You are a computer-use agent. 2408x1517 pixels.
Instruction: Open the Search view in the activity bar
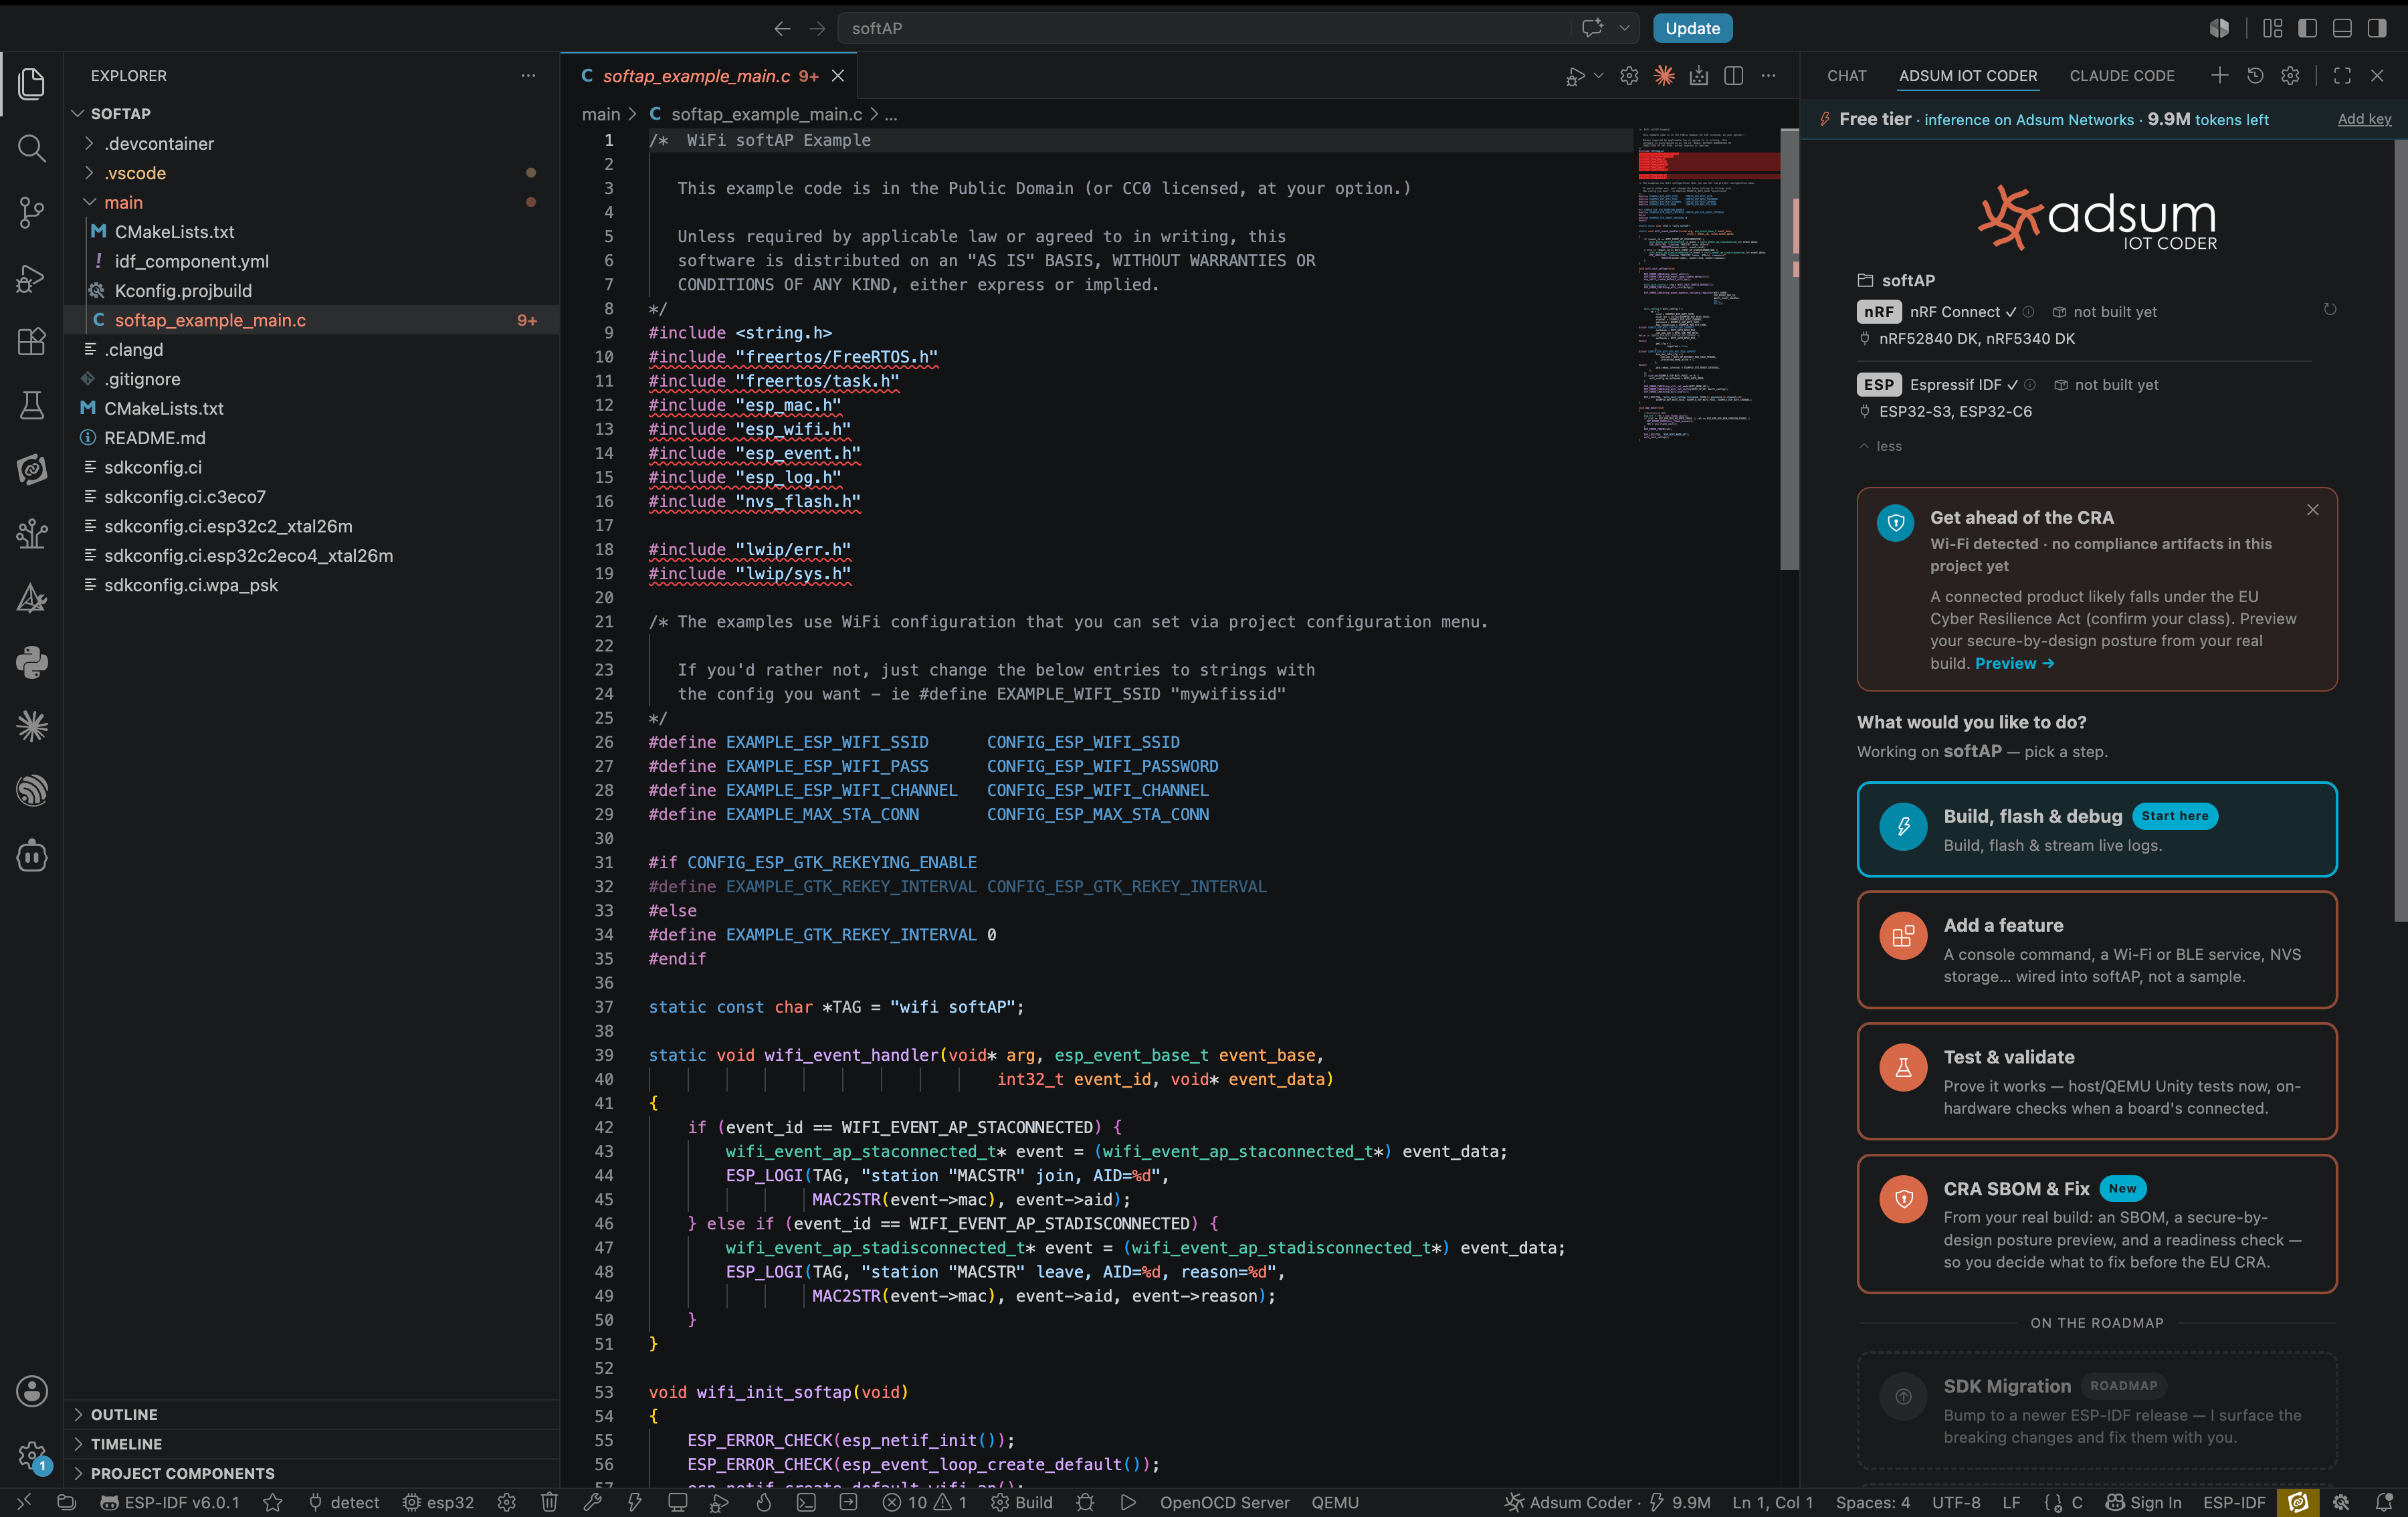32,149
